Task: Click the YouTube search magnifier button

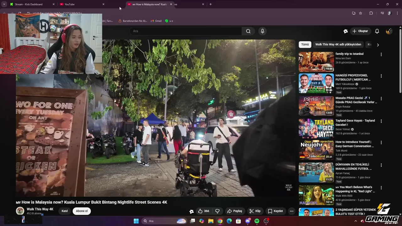Action: [x=248, y=31]
